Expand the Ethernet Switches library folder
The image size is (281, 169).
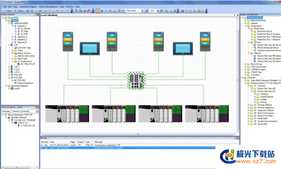[x=245, y=20]
